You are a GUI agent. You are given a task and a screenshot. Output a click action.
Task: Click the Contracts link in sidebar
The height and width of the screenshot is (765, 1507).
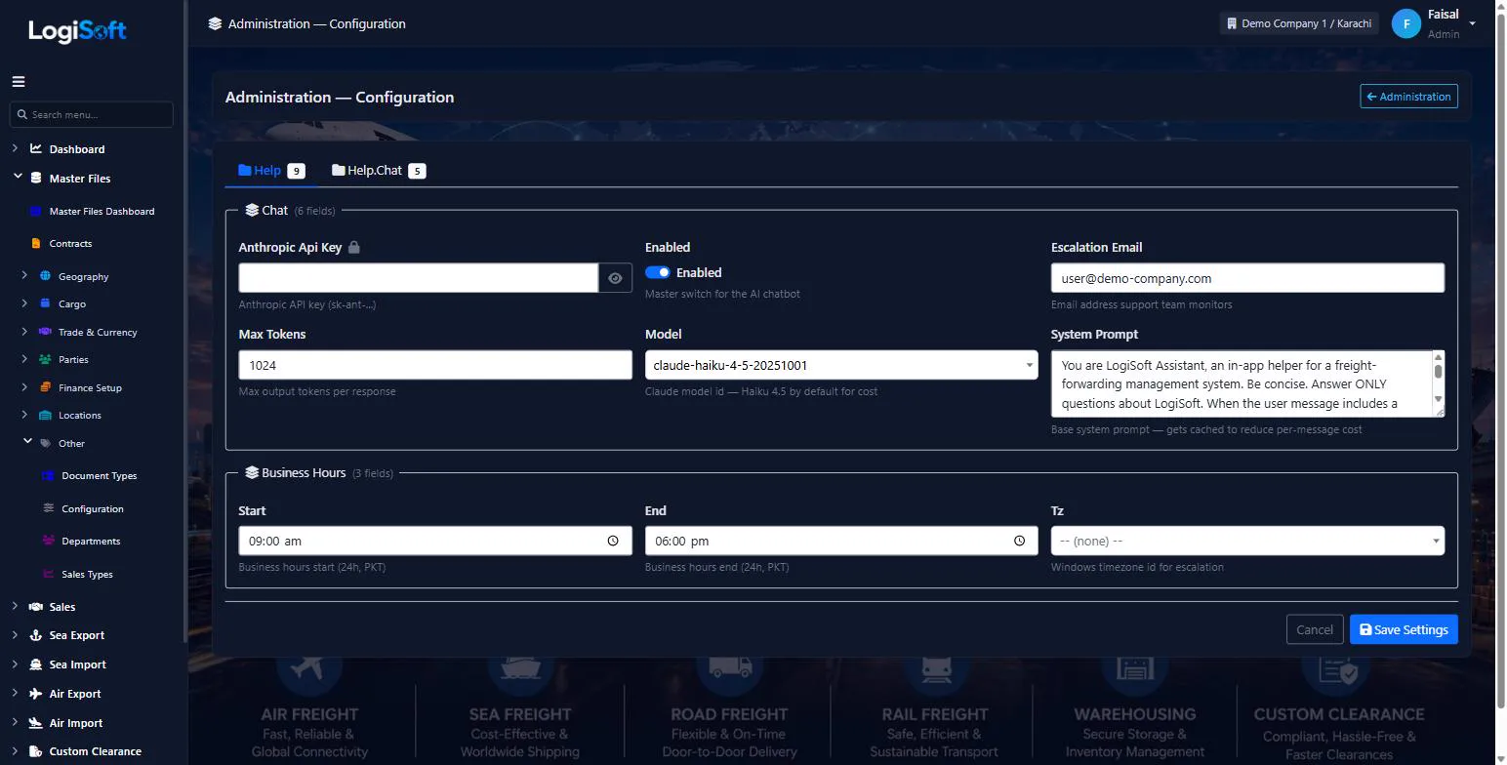click(x=70, y=243)
